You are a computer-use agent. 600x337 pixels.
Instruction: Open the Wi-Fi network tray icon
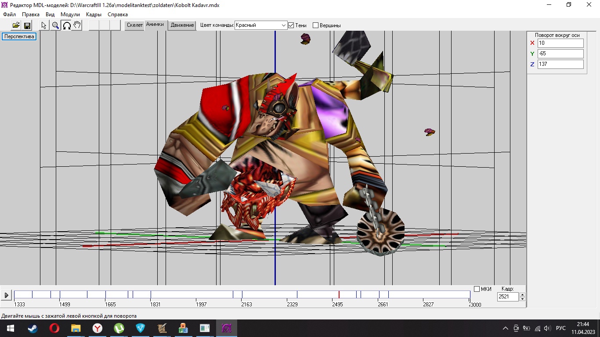coord(537,328)
